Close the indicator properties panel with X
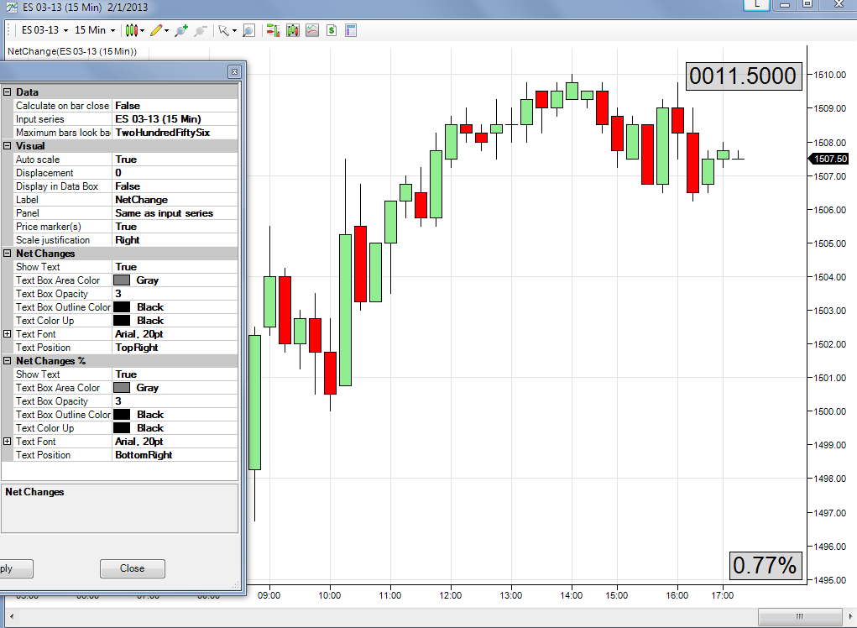This screenshot has width=857, height=628. point(234,71)
